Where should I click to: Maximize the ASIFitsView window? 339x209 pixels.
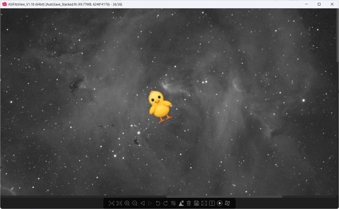[319, 4]
